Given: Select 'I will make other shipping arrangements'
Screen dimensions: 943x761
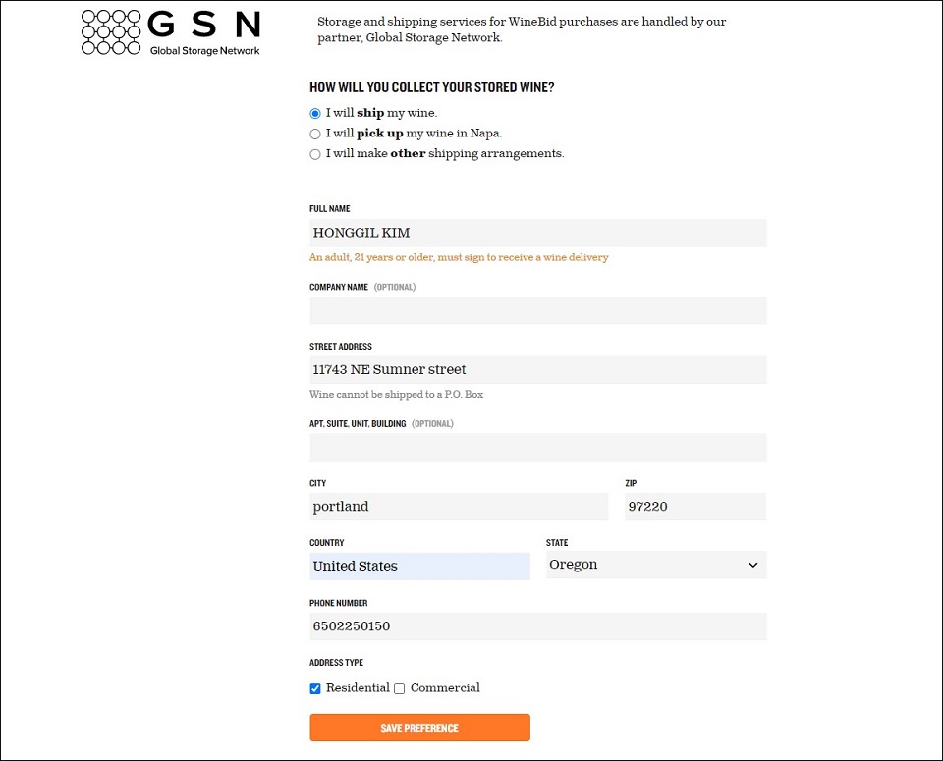Looking at the screenshot, I should (315, 154).
